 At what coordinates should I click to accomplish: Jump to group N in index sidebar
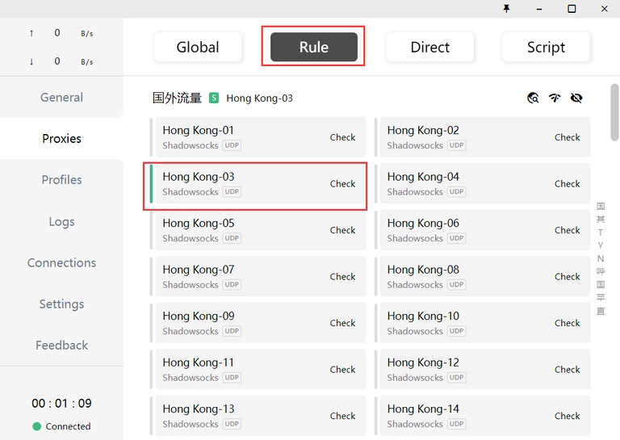click(601, 258)
